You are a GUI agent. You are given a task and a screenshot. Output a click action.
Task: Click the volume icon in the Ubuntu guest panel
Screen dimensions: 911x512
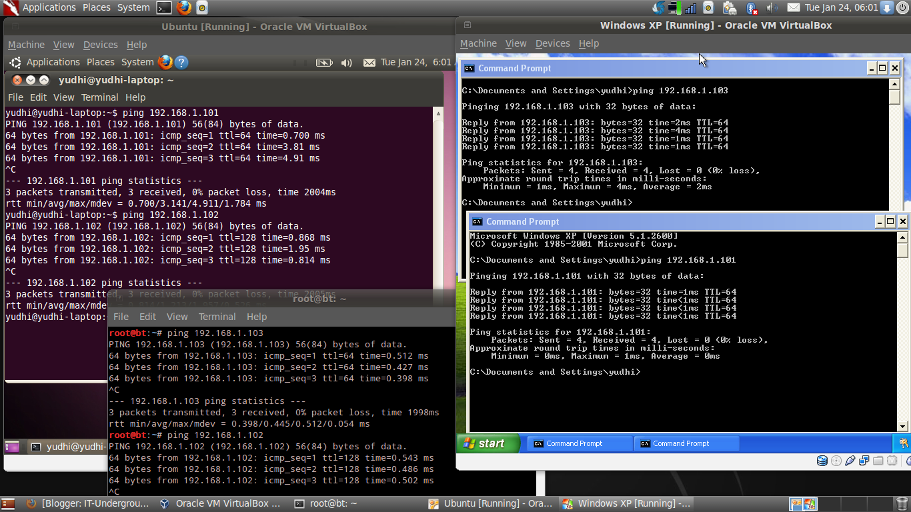click(x=346, y=62)
